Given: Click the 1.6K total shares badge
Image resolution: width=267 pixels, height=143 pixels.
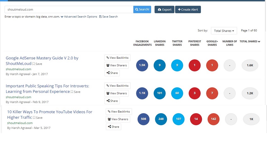Looking at the screenshot, I should point(250,65).
